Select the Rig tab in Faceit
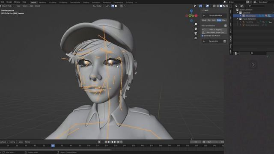The image size is (274, 154). [x=209, y=20]
